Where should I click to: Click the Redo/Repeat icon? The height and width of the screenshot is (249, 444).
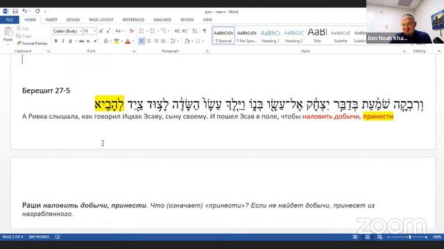click(x=37, y=11)
